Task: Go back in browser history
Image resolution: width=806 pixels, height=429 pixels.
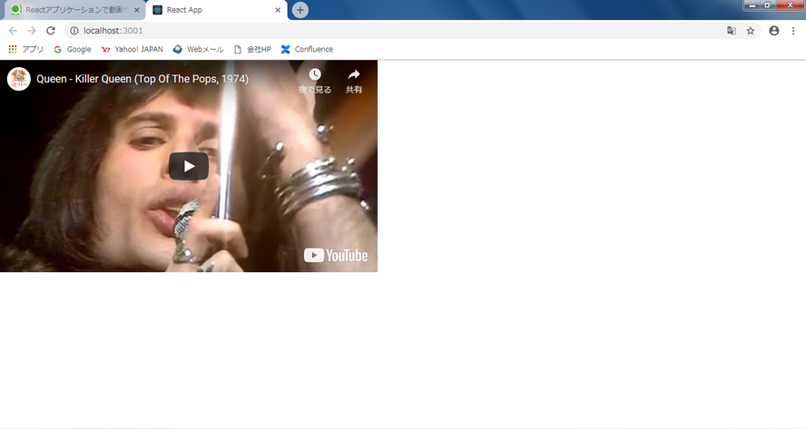Action: point(13,31)
